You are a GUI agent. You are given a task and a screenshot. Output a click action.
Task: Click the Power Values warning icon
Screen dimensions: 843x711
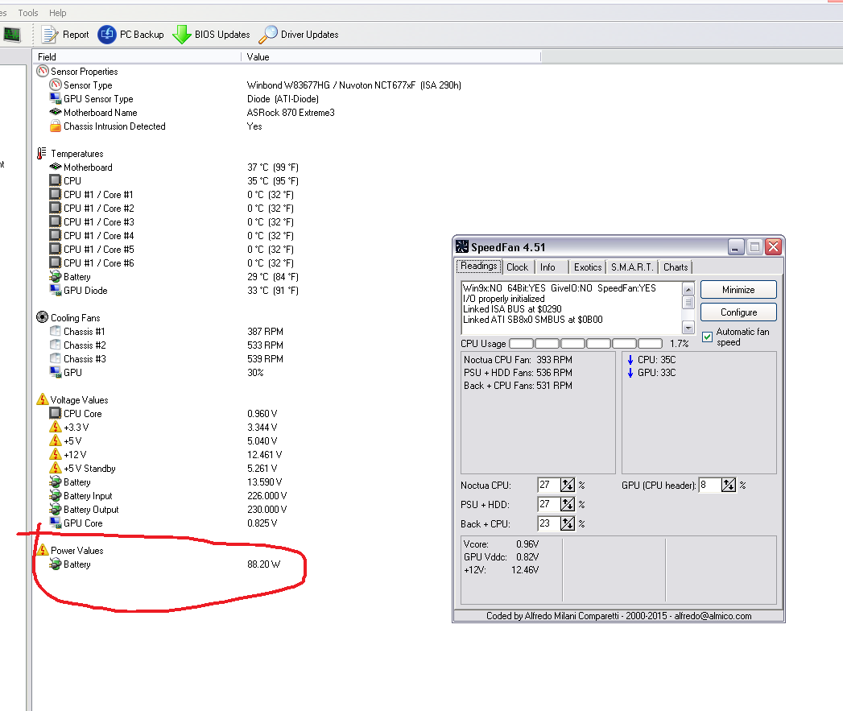43,550
